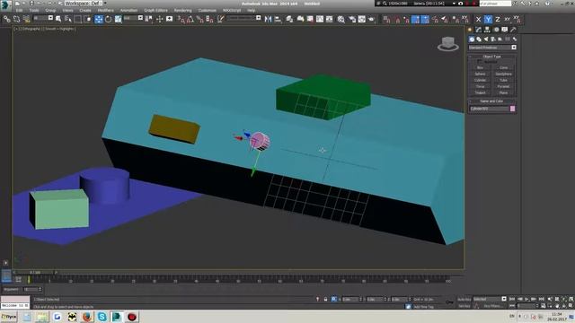
Task: Restrict transforms to the Z axis
Action: [498, 20]
